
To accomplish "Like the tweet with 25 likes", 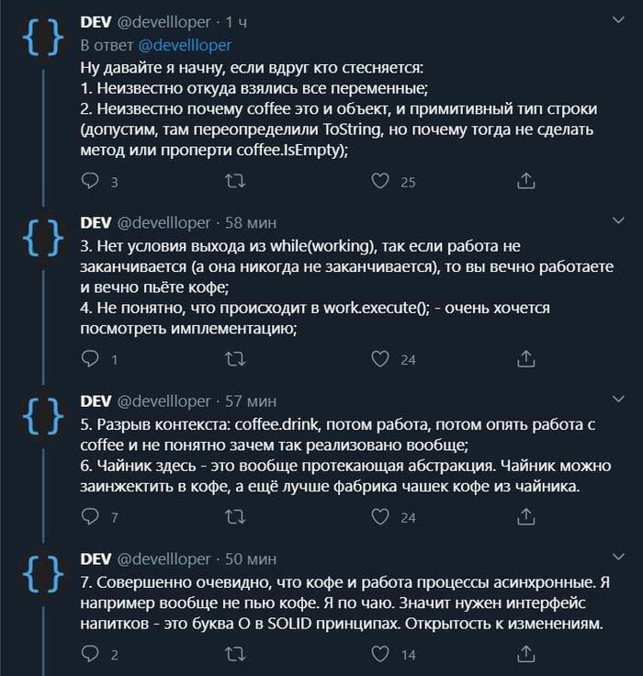I will click(x=380, y=181).
